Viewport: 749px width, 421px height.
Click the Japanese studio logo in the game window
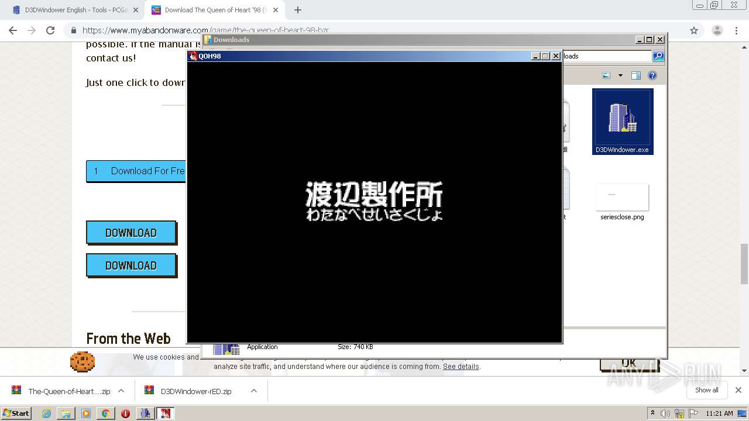(374, 201)
